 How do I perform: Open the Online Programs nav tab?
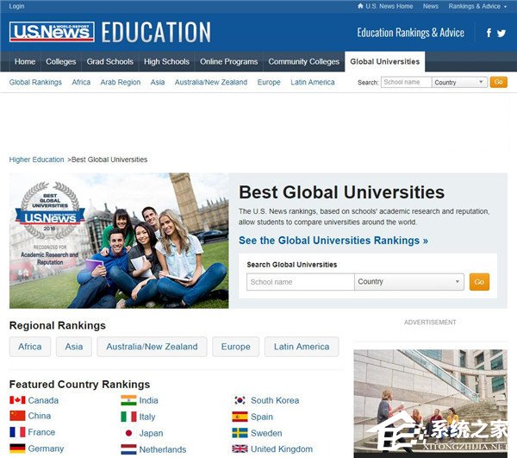click(229, 62)
